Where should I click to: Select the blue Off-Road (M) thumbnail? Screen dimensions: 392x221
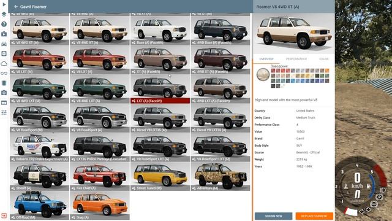(39, 206)
